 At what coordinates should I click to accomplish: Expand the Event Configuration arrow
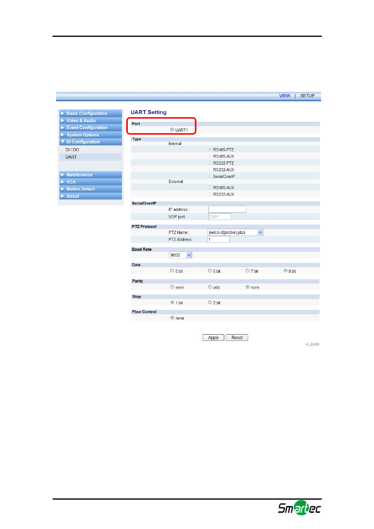(62, 127)
